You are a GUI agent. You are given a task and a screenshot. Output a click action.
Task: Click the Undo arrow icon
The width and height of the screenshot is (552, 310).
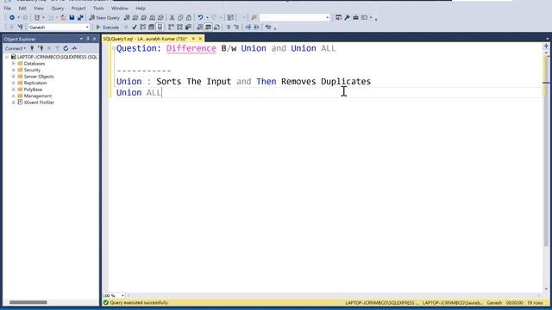tap(200, 17)
